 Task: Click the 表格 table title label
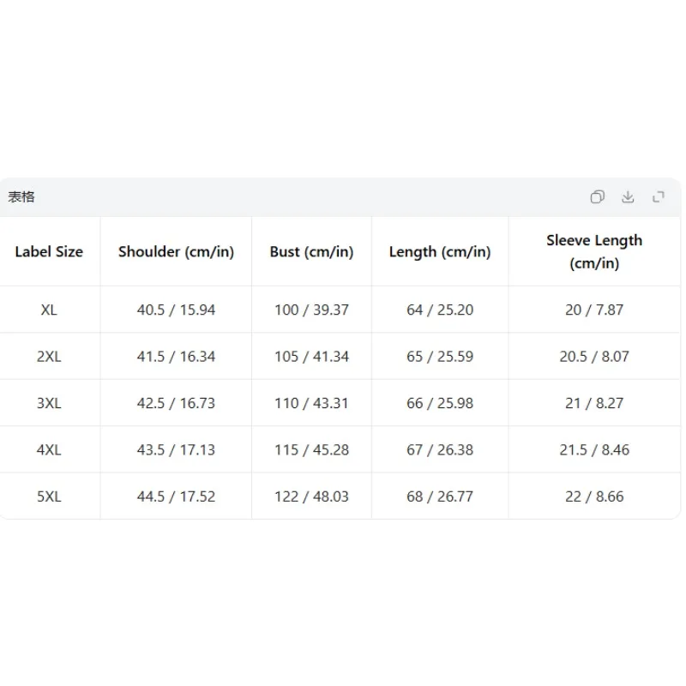pyautogui.click(x=21, y=197)
